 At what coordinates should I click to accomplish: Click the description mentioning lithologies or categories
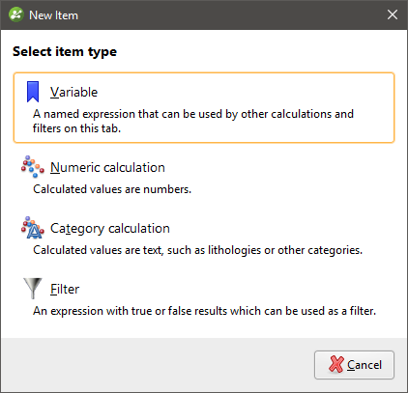click(198, 250)
